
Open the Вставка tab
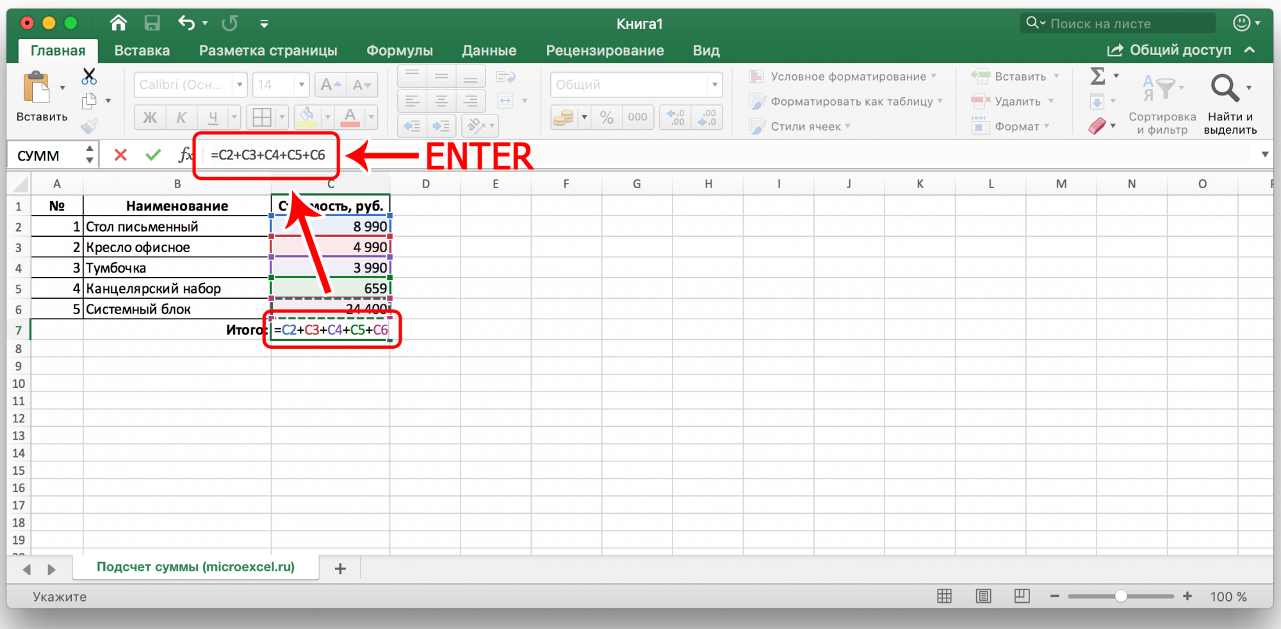tap(142, 51)
